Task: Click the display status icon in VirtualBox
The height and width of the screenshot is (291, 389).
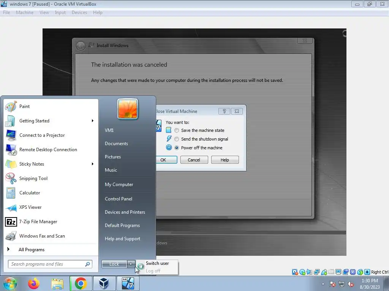Action: [338, 272]
